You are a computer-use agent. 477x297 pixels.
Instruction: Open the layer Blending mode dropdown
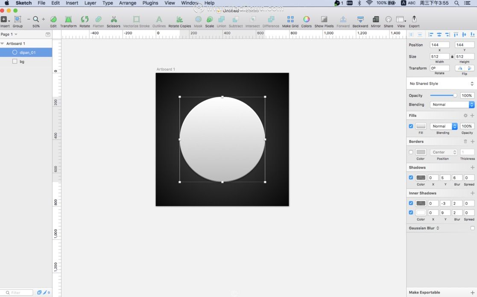[452, 105]
